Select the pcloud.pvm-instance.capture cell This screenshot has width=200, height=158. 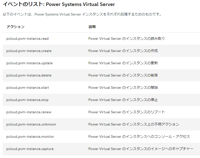click(30, 149)
